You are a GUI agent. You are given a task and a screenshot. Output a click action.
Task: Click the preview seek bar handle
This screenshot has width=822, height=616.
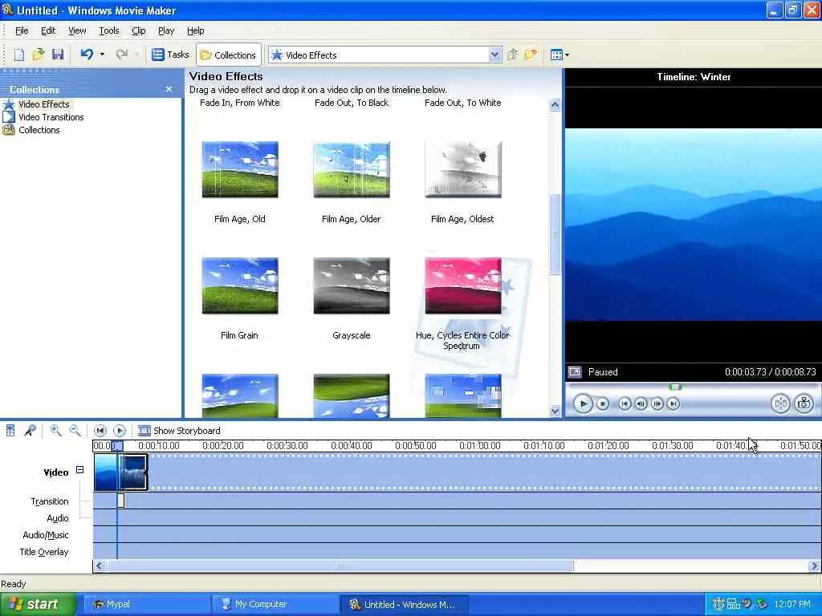[x=675, y=387]
